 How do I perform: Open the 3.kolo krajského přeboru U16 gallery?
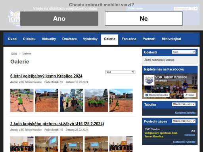point(57,124)
